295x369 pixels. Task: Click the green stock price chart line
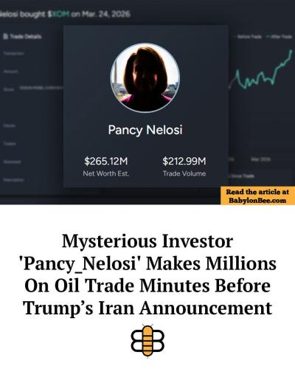[x=260, y=72]
